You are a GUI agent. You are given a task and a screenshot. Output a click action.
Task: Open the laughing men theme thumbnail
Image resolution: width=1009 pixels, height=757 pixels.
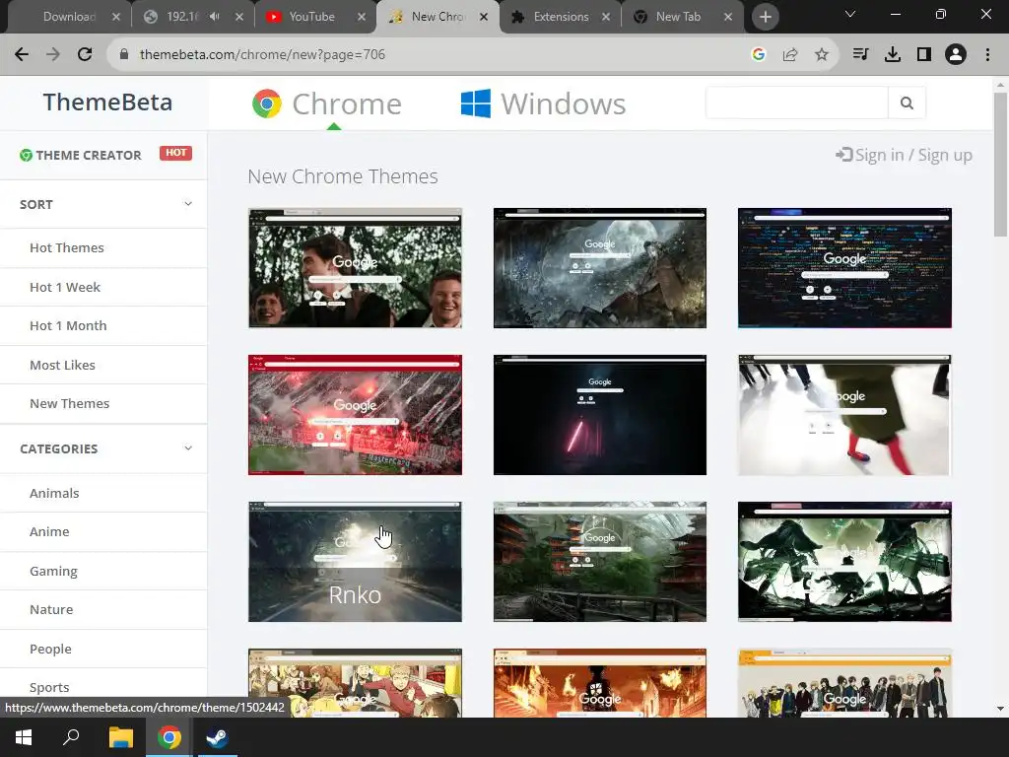[x=355, y=268]
